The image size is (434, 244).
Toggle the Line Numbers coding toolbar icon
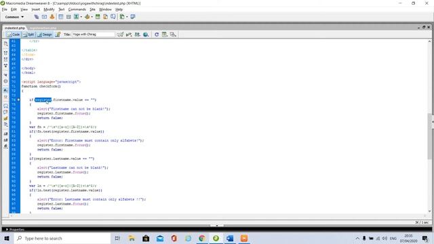click(x=5, y=90)
